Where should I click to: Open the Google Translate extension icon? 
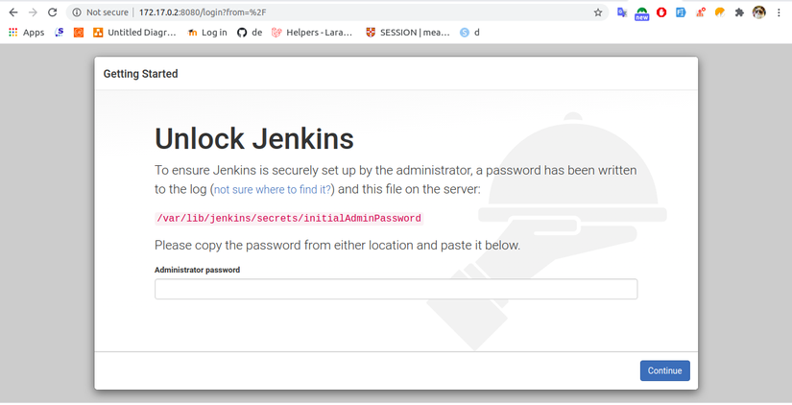[622, 12]
